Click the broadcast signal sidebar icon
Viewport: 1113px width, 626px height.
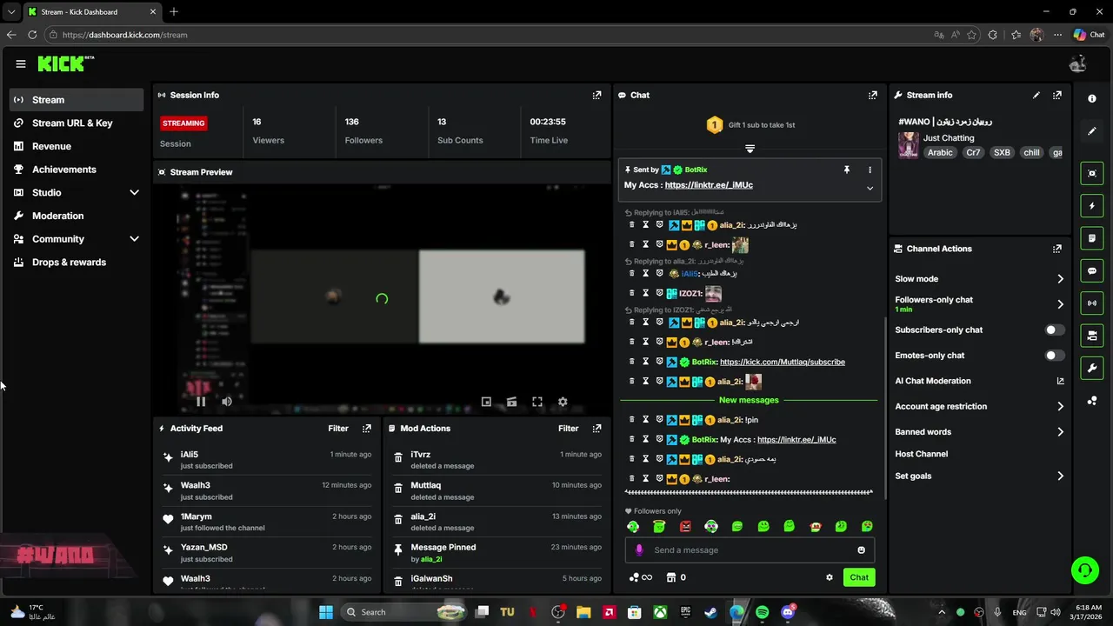[x=1092, y=303]
